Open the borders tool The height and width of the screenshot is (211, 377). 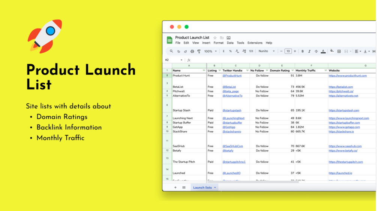pos(339,51)
